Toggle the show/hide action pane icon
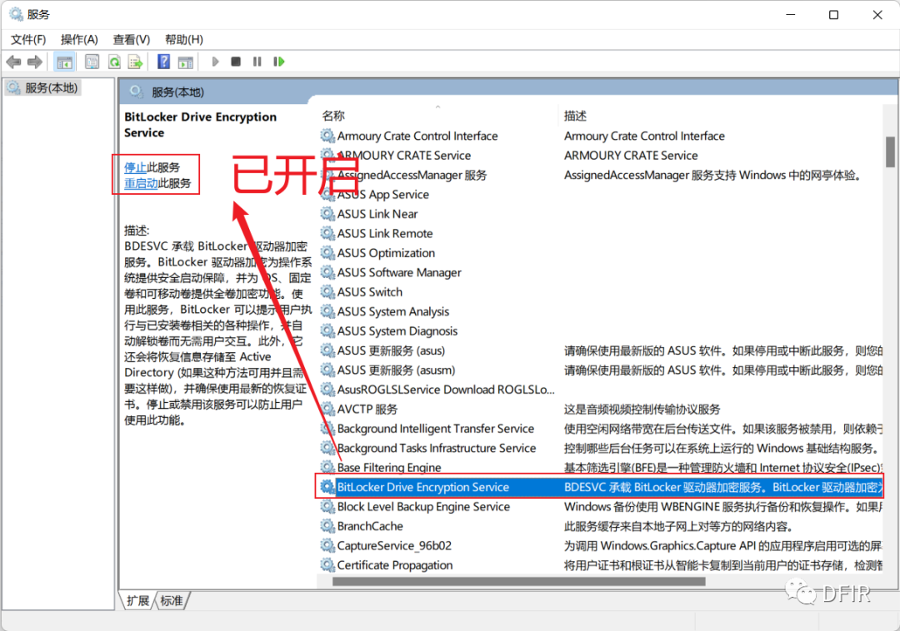Screen dimensions: 900x631 click(x=185, y=62)
